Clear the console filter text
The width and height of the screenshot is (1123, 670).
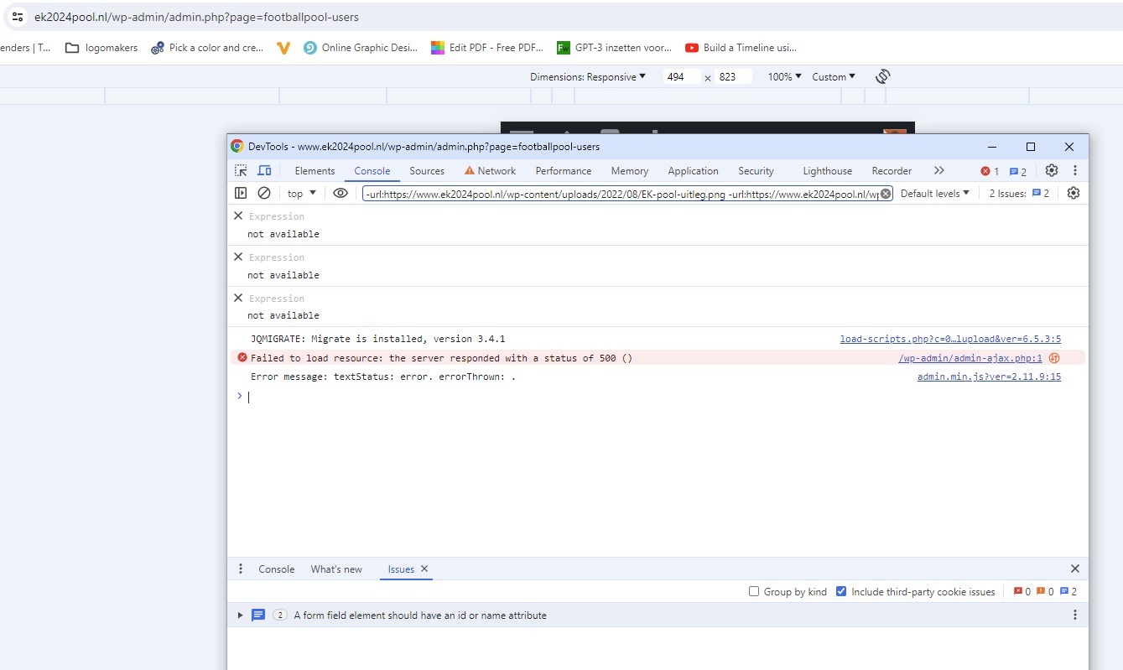click(886, 194)
